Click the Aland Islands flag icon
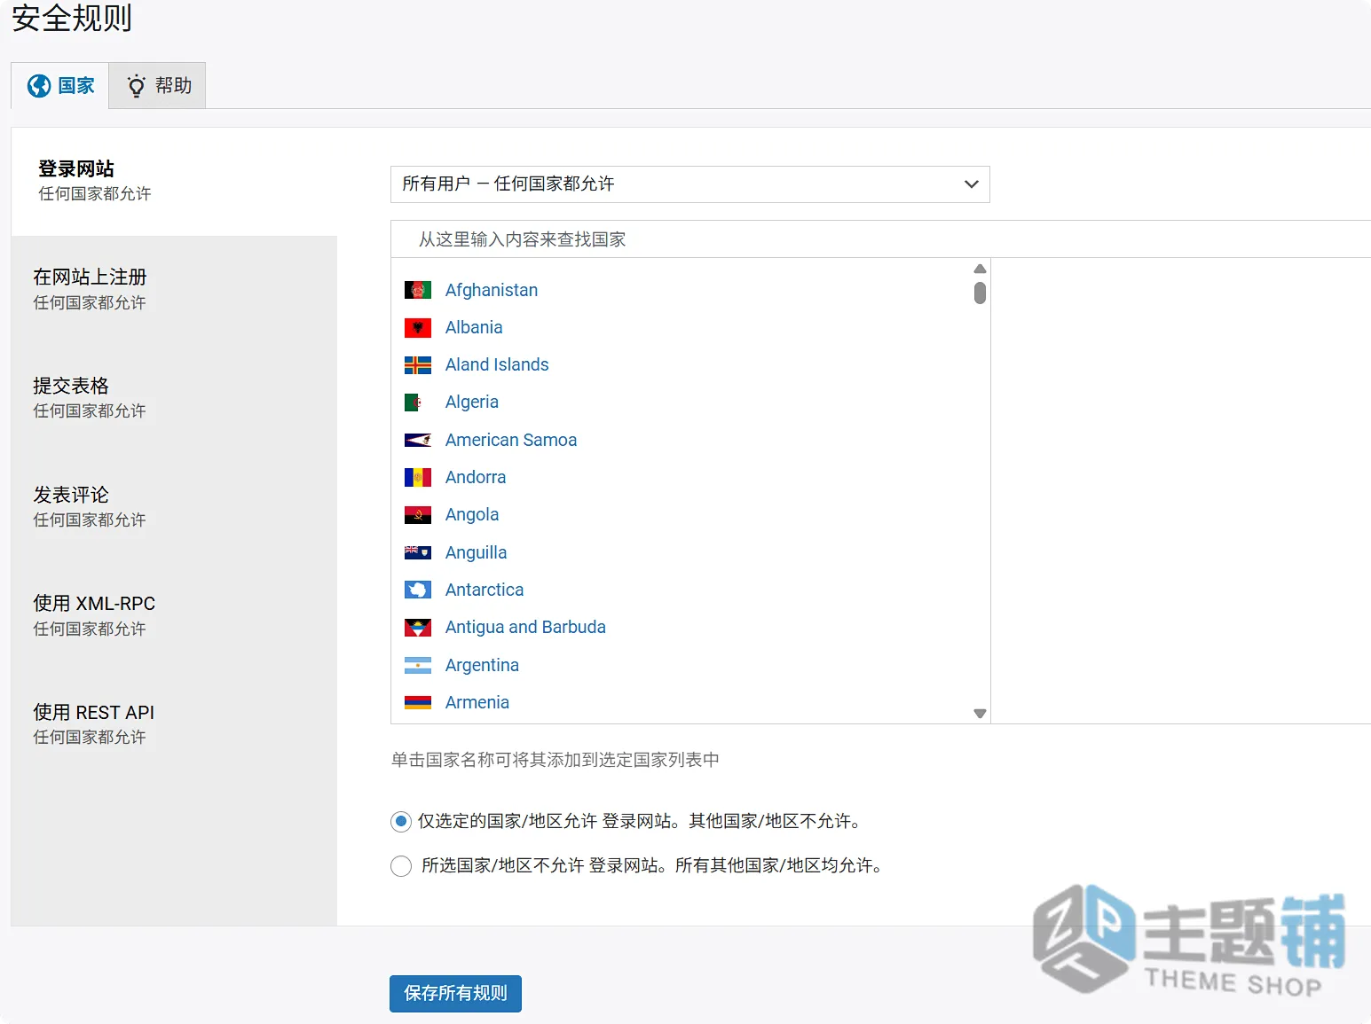The width and height of the screenshot is (1371, 1024). 418,365
